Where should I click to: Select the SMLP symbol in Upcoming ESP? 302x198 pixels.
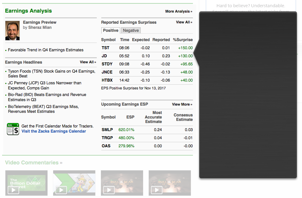(x=107, y=130)
